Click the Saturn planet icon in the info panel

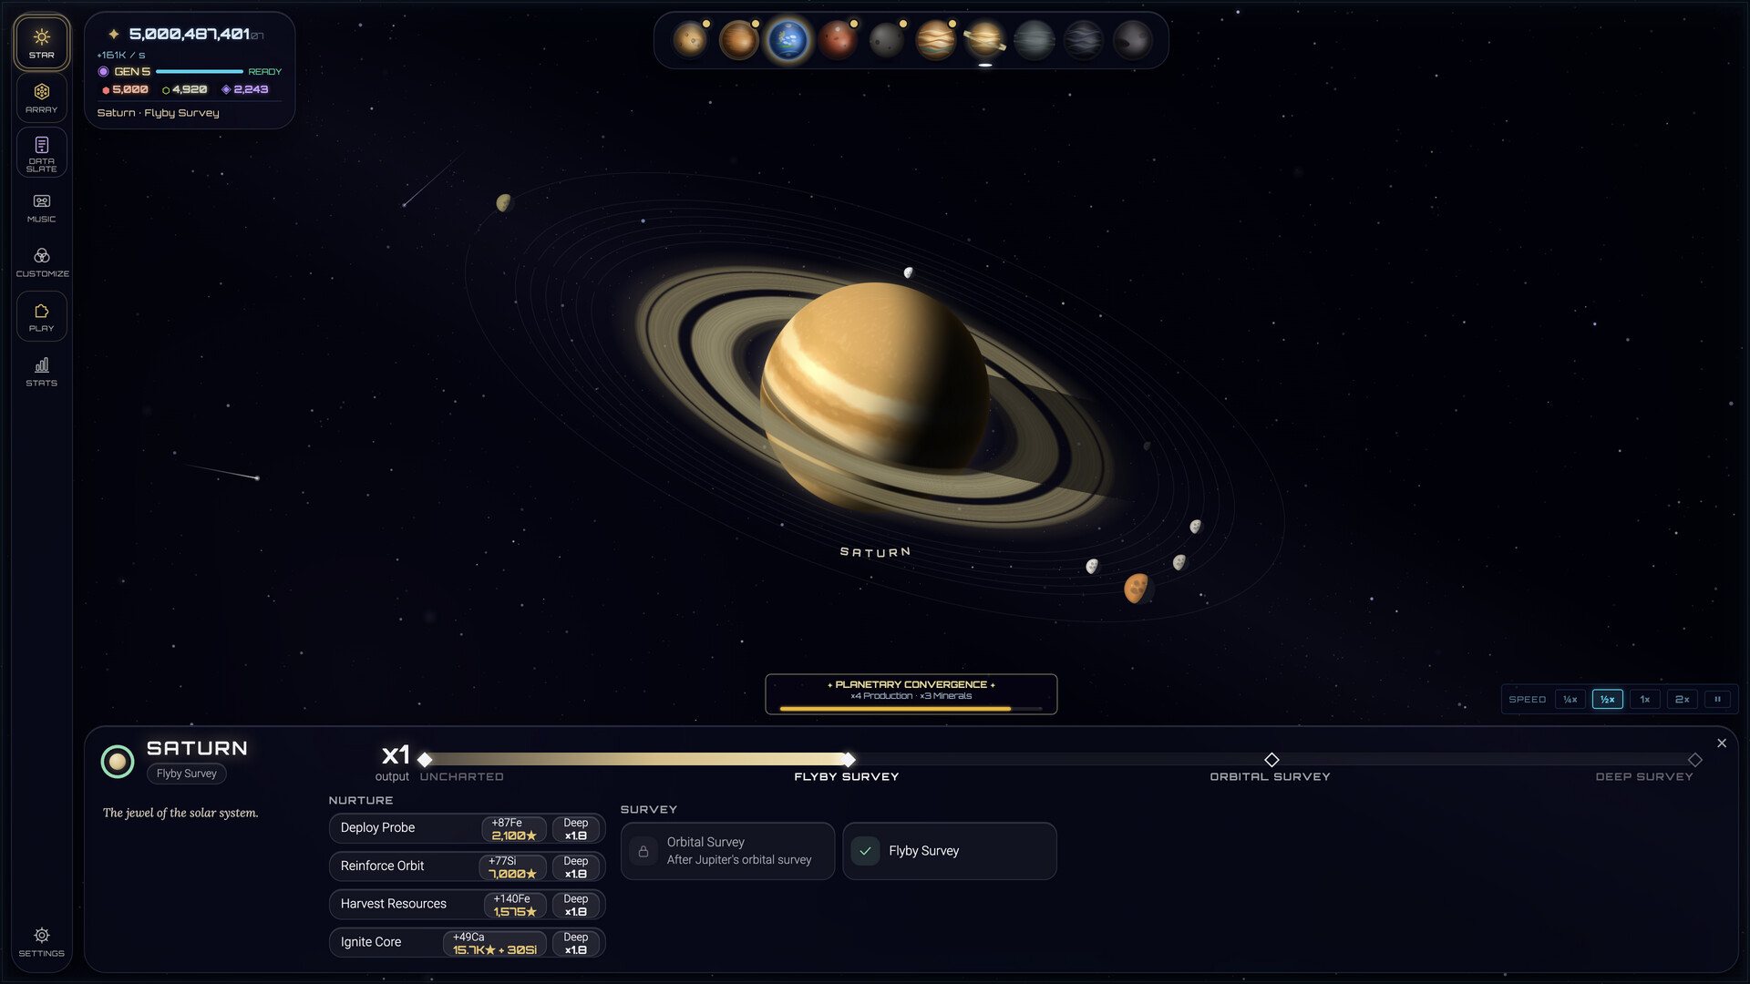(117, 762)
